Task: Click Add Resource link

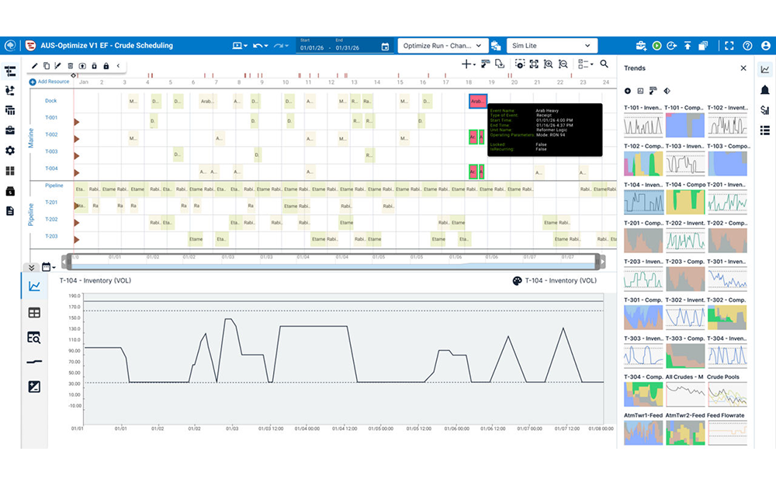Action: [49, 82]
